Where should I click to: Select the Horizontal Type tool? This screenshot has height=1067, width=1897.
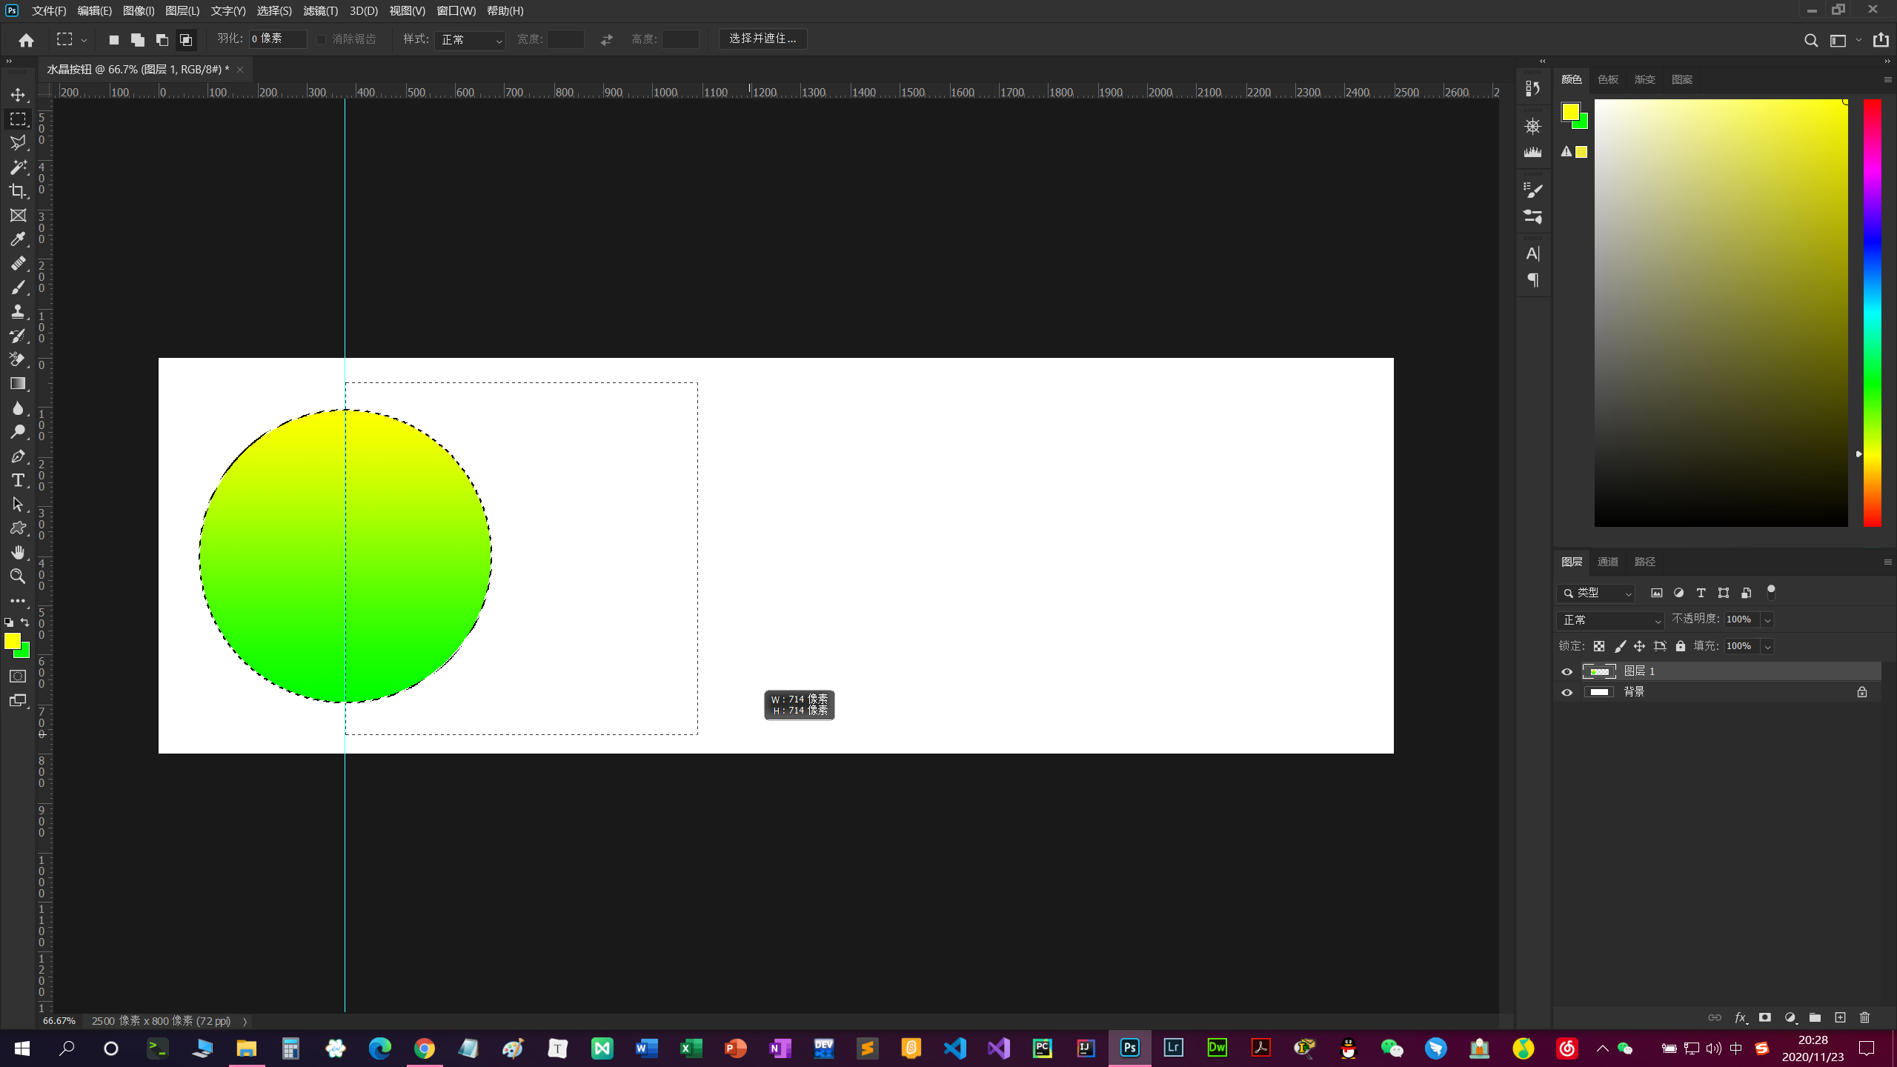coord(18,480)
